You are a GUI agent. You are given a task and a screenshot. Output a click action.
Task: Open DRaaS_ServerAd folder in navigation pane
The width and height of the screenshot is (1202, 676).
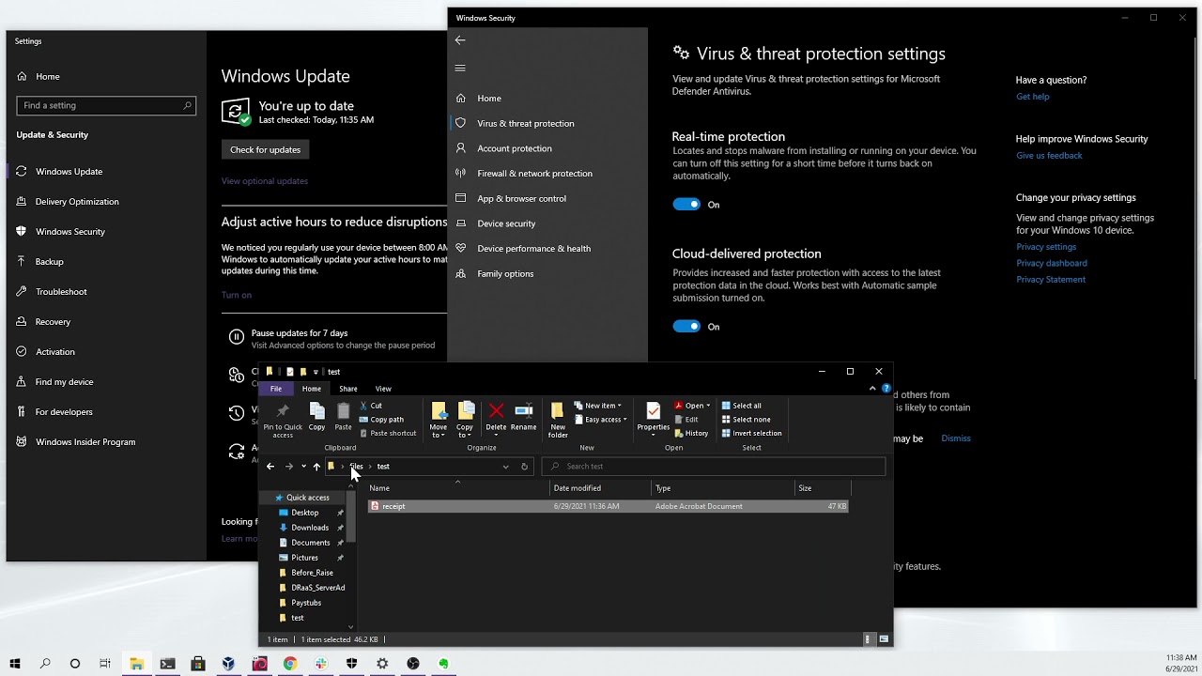pos(317,588)
